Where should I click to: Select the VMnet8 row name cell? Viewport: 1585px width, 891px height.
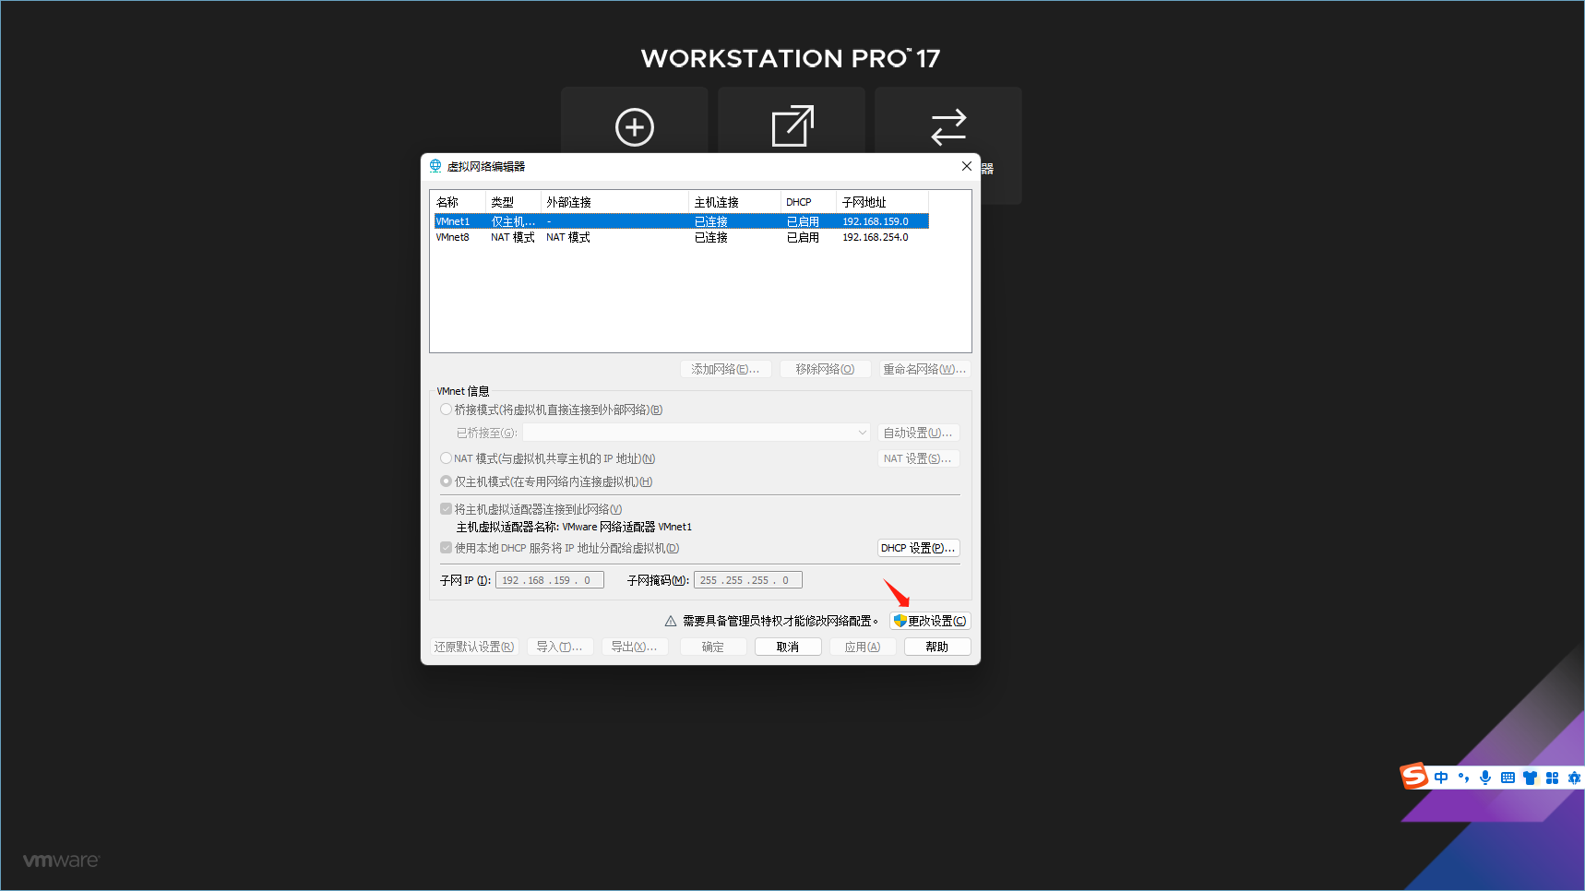coord(453,237)
